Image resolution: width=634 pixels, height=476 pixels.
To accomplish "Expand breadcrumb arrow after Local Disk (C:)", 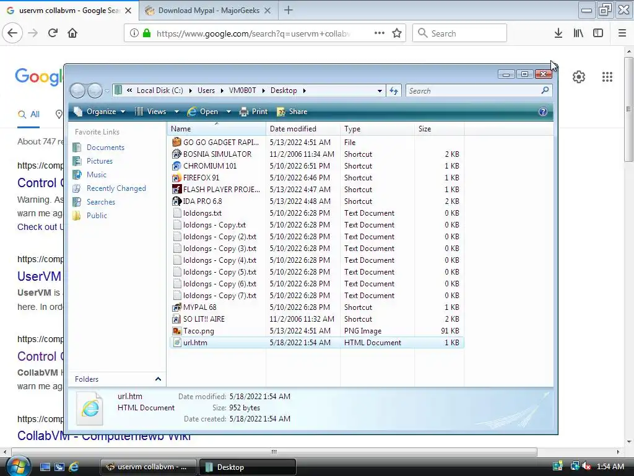I will pos(190,90).
